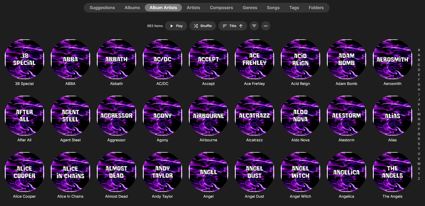
Task: Select the Adam Bomb artist thumbnail
Action: tap(346, 59)
